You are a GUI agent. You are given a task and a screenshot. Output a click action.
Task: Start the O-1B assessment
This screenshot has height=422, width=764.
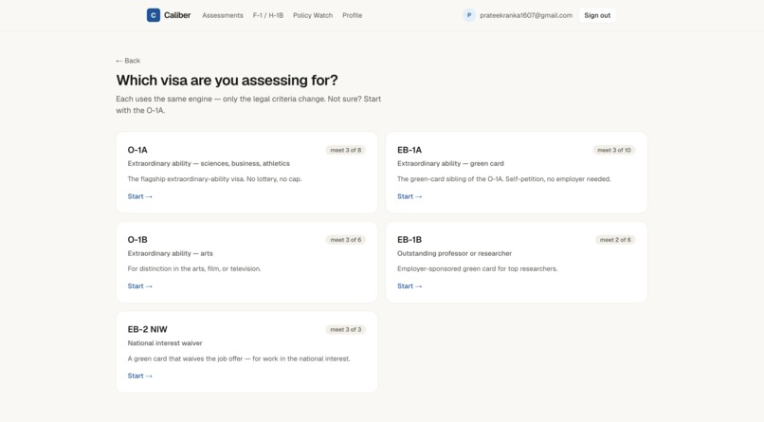(x=140, y=286)
